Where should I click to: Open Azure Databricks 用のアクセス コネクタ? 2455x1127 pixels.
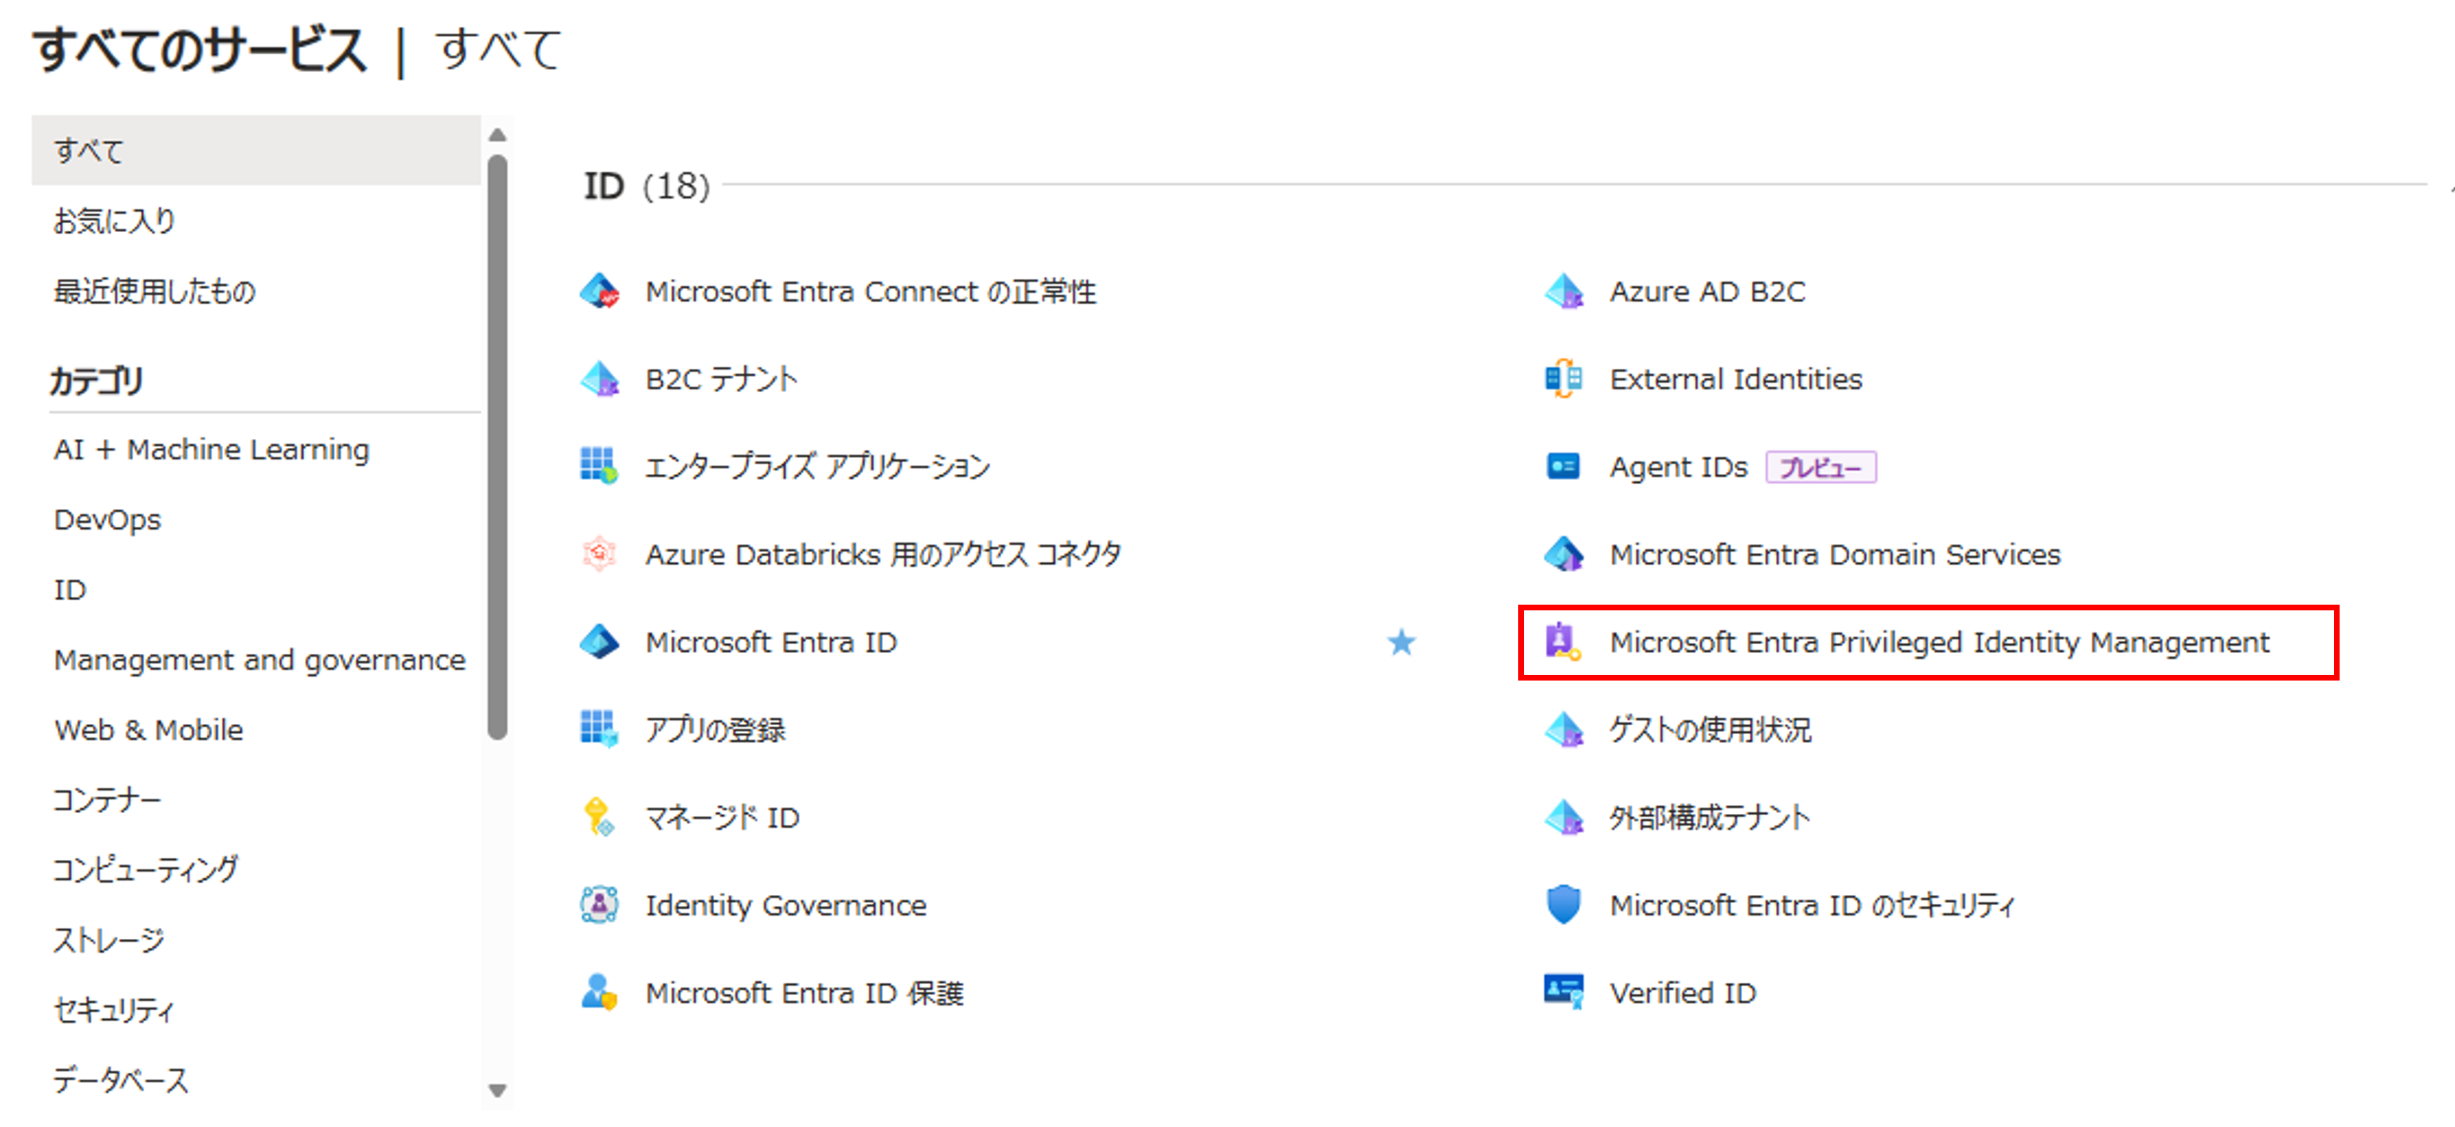[883, 554]
